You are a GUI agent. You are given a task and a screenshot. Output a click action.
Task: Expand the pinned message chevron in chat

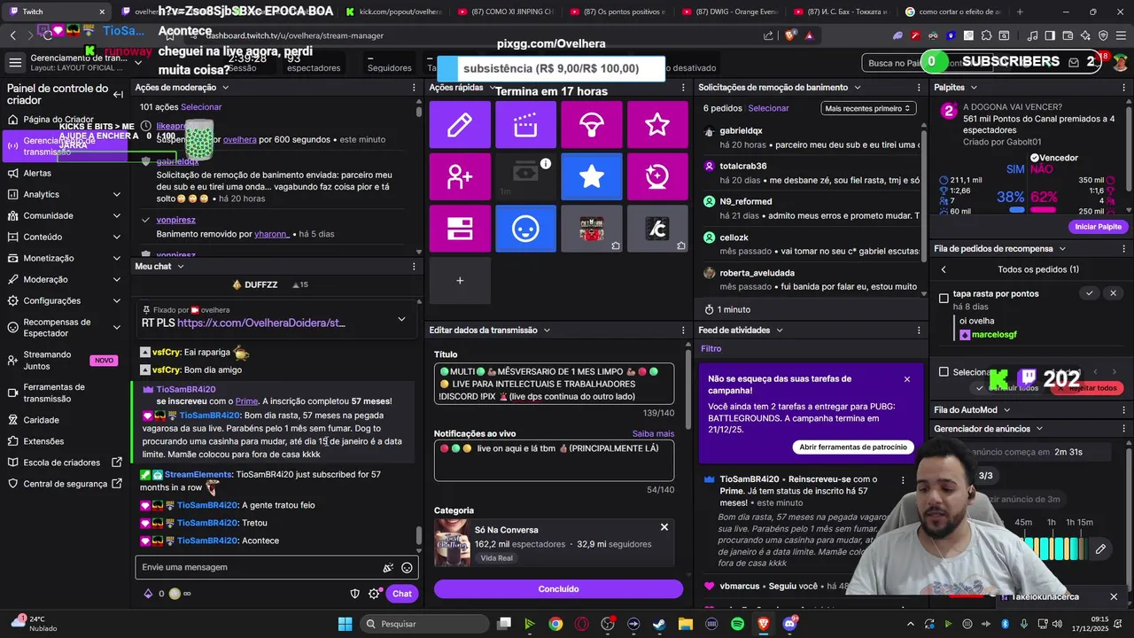click(401, 319)
